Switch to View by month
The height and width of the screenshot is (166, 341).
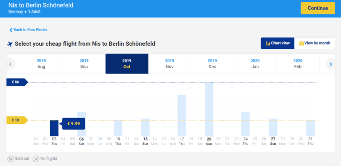click(314, 43)
